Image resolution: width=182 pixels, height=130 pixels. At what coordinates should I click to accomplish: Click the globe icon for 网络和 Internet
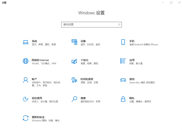(x=25, y=61)
